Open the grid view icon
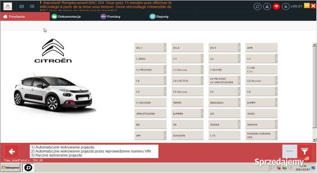 pyautogui.click(x=22, y=7)
